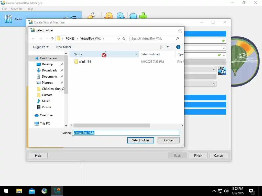Click the Select Folder button
The height and width of the screenshot is (196, 262).
click(x=140, y=140)
